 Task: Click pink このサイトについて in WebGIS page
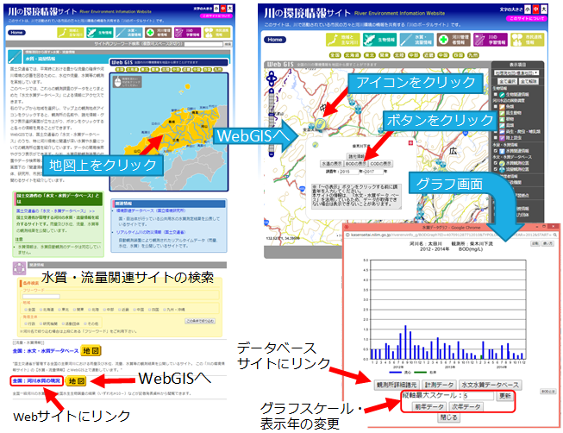point(528,18)
